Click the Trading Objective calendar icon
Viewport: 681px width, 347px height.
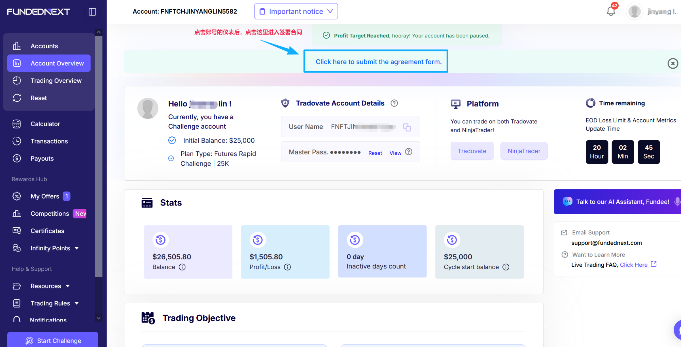click(148, 318)
